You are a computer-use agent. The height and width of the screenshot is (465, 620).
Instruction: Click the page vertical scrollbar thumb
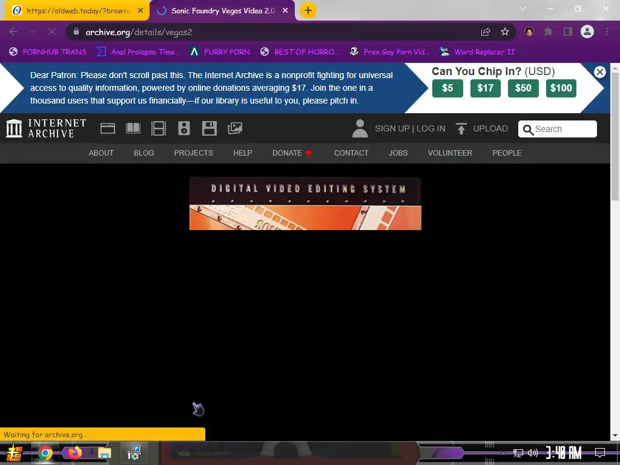tap(615, 136)
